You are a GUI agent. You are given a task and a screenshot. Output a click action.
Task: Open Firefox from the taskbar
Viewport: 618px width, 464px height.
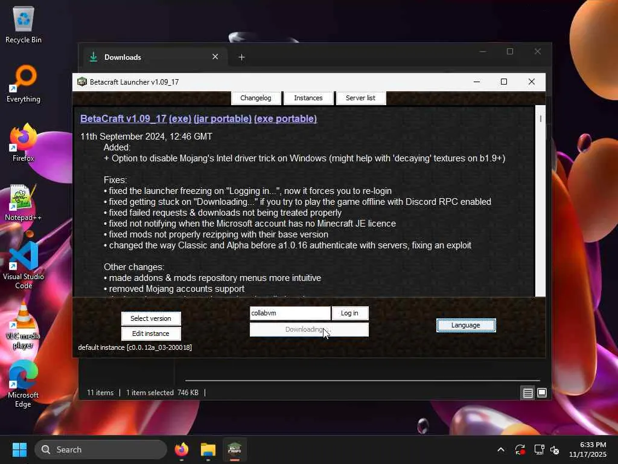(181, 449)
